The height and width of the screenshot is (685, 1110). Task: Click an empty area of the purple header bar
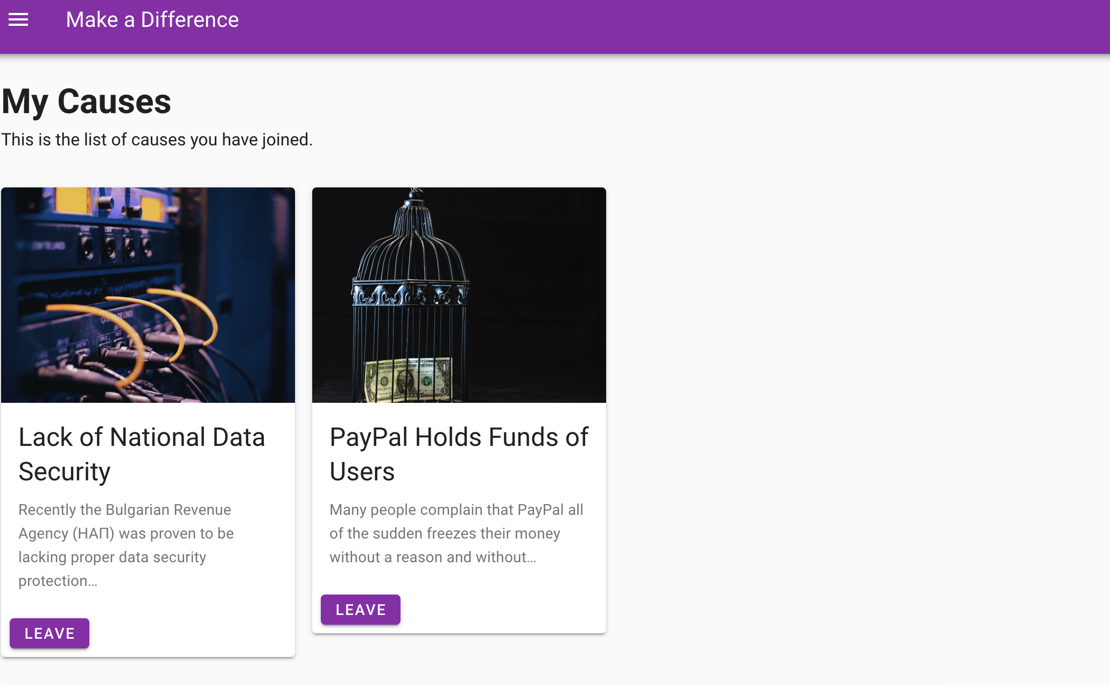point(673,27)
